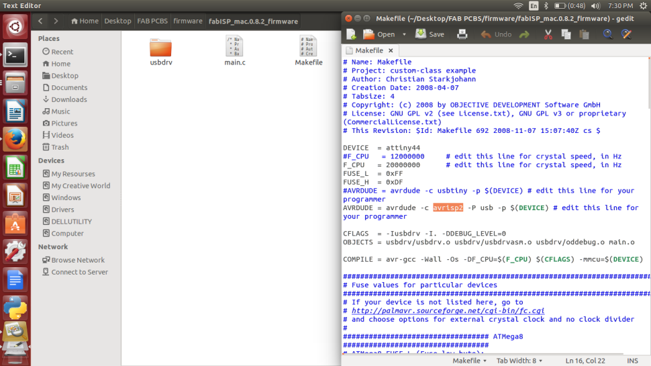Copy selection with the copy icon

point(566,34)
